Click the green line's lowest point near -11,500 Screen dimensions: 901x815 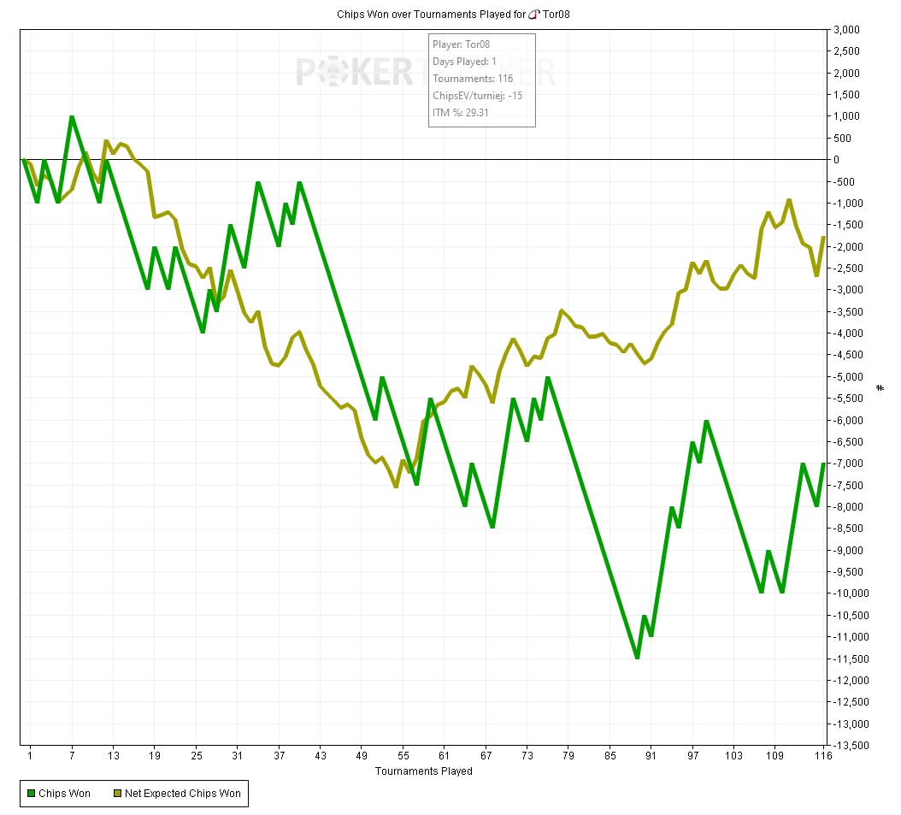637,657
